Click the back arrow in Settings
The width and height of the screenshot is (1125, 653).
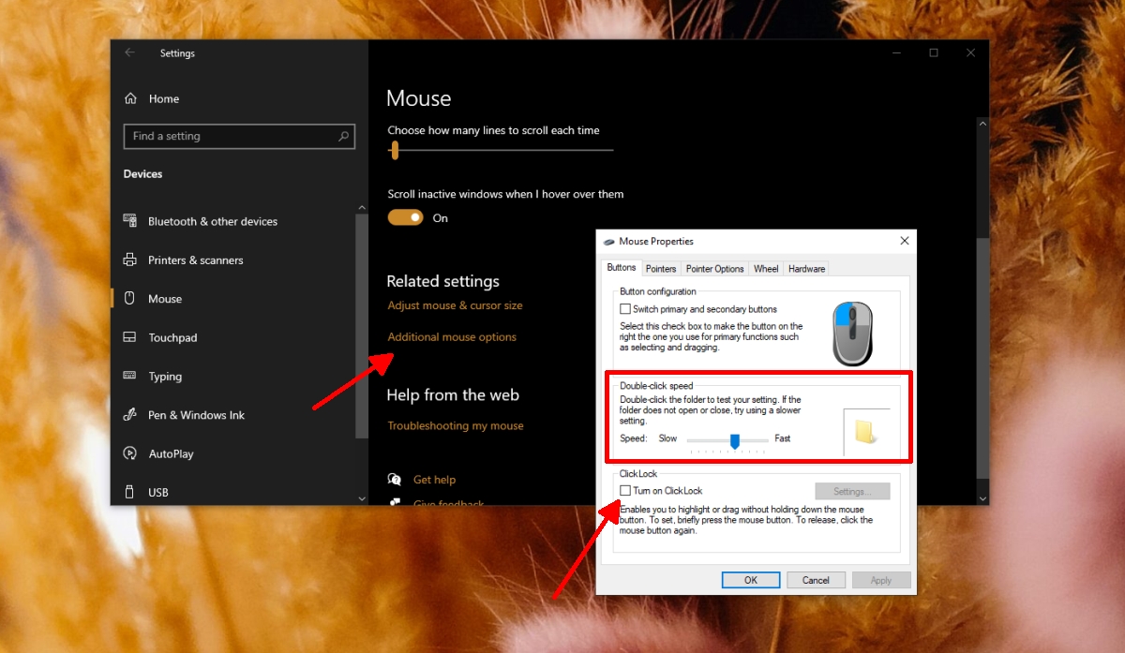point(128,52)
